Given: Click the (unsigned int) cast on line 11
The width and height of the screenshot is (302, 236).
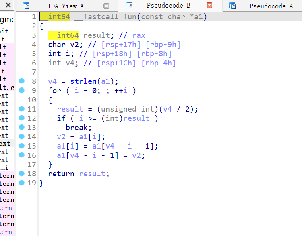Looking at the screenshot, I should coord(128,109).
